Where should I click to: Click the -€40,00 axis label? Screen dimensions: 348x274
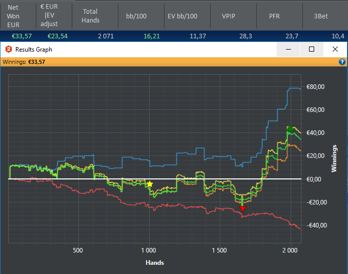click(317, 225)
